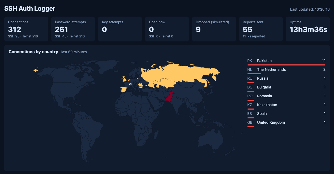
Task: Click the 312 total connections value
Action: click(x=14, y=29)
